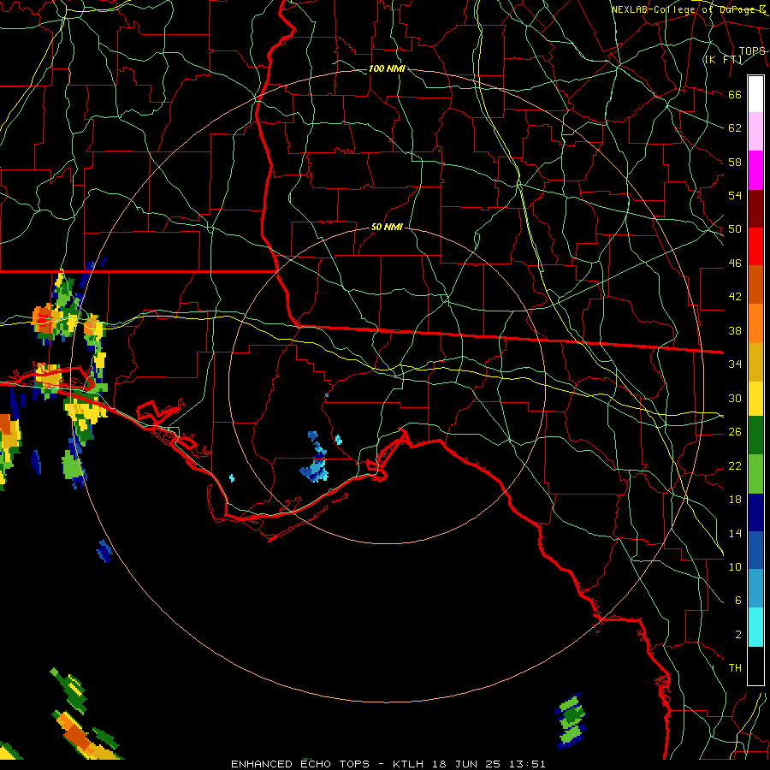Click the 30 legend value
The width and height of the screenshot is (770, 770).
coord(735,398)
